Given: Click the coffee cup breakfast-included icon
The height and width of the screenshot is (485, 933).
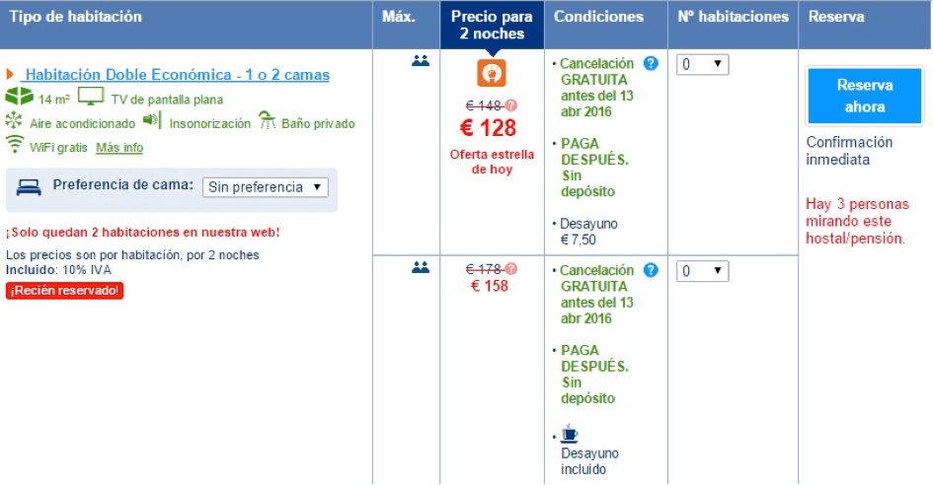Looking at the screenshot, I should pyautogui.click(x=570, y=433).
